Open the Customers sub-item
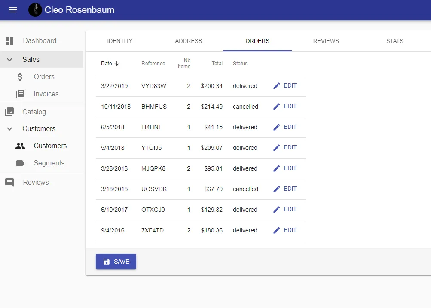Screen dimensions: 431x308 click(50, 146)
